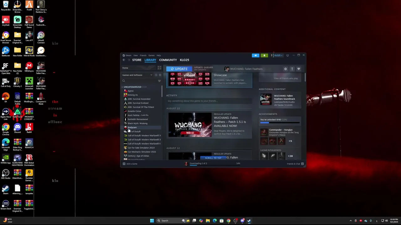This screenshot has height=225, width=401.
Task: Expand +5 unlocked achievements
Action: pyautogui.click(x=290, y=141)
